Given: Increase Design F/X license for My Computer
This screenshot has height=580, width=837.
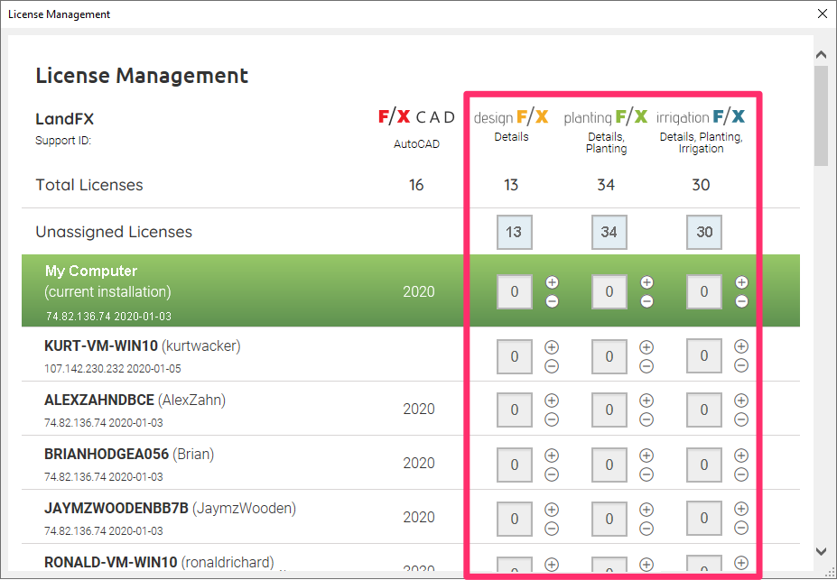Looking at the screenshot, I should [552, 282].
